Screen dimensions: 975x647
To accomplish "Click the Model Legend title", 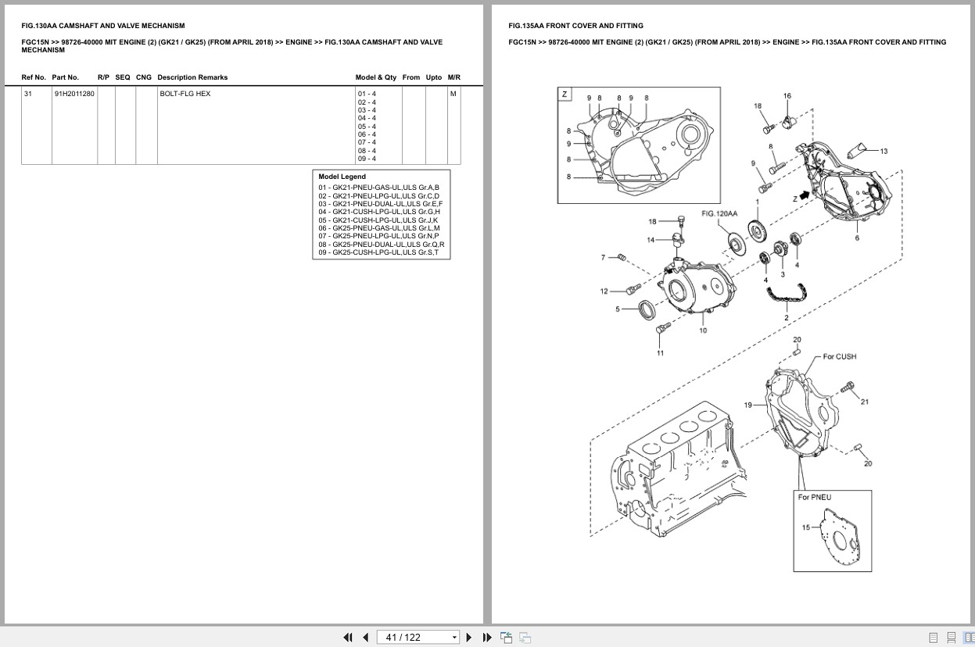I will click(342, 177).
